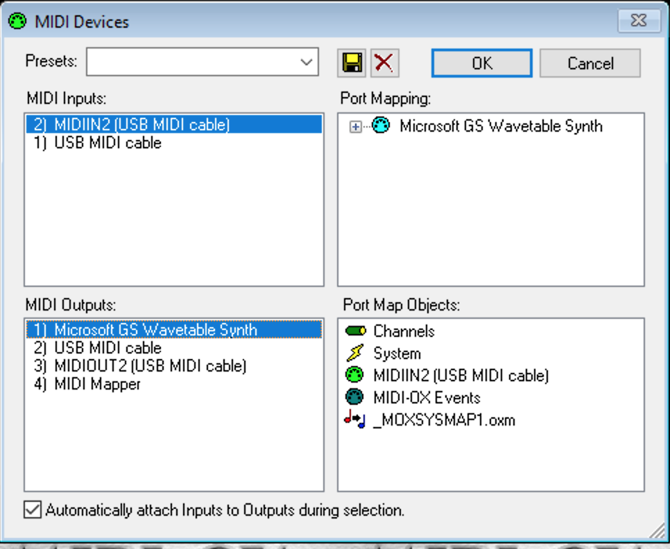Image resolution: width=670 pixels, height=549 pixels.
Task: Click the red X delete preset icon
Action: tap(384, 63)
